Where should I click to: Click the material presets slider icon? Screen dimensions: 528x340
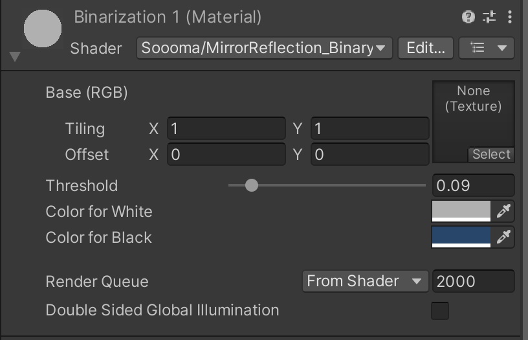(489, 17)
